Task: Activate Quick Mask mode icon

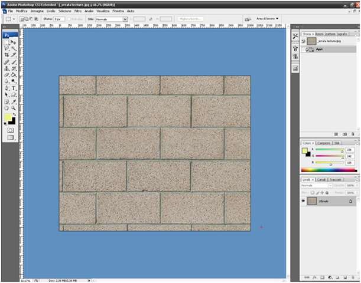Action: (x=10, y=130)
